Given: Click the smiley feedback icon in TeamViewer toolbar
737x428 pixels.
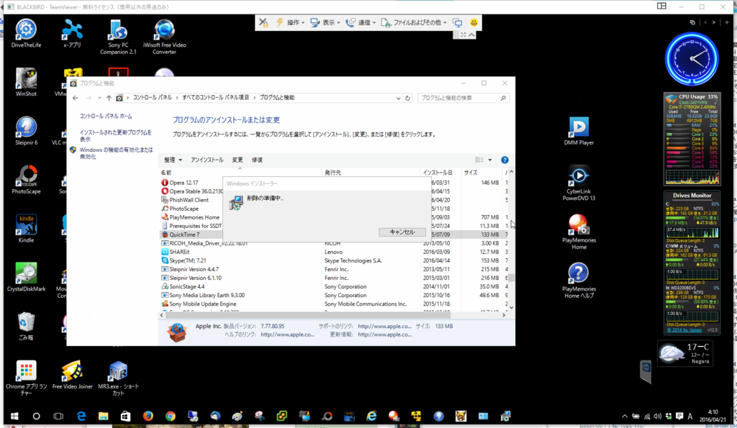Looking at the screenshot, I should pos(474,22).
